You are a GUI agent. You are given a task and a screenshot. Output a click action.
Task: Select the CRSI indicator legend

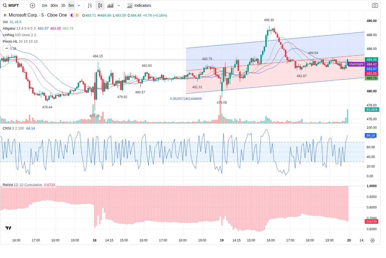tap(7, 128)
